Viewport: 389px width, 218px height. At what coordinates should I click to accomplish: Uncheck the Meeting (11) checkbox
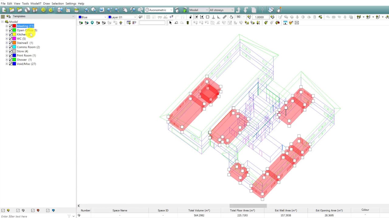(x=11, y=26)
